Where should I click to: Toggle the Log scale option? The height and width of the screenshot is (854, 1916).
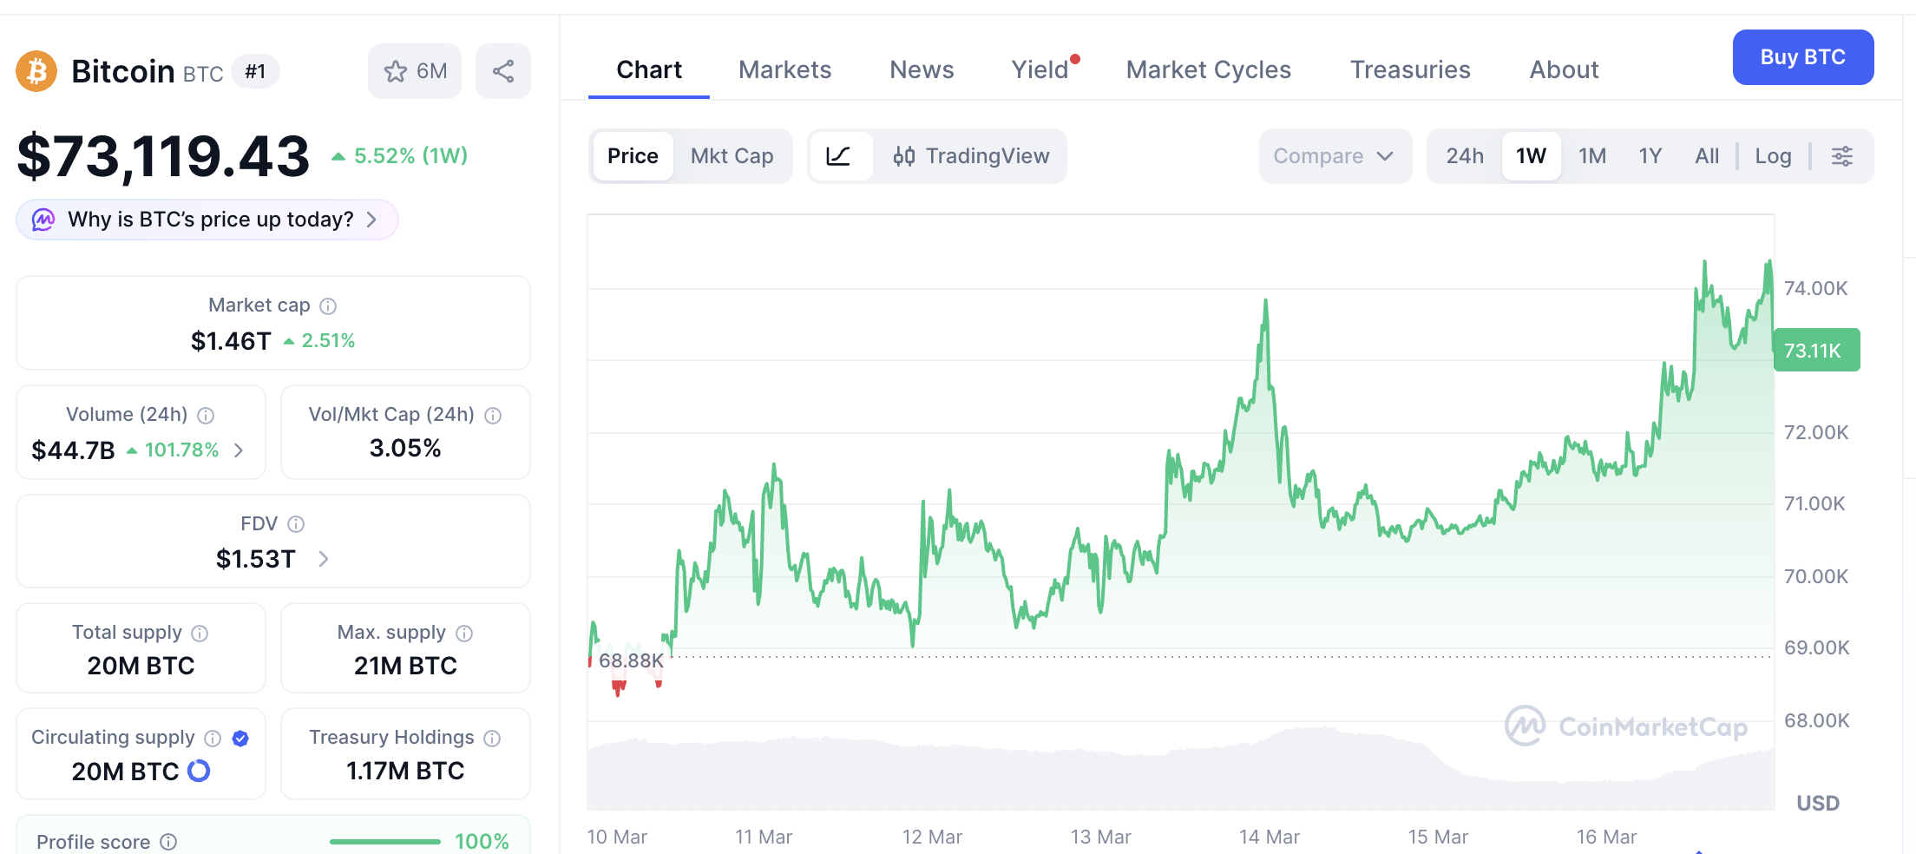click(1773, 156)
